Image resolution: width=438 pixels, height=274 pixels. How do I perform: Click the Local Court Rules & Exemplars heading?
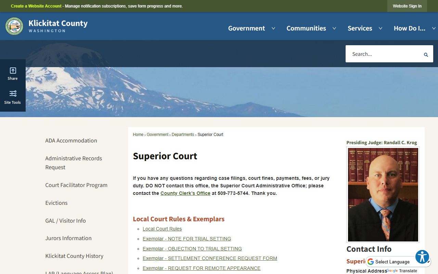click(179, 219)
